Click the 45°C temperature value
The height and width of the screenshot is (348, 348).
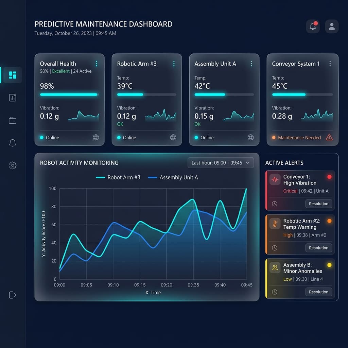280,86
